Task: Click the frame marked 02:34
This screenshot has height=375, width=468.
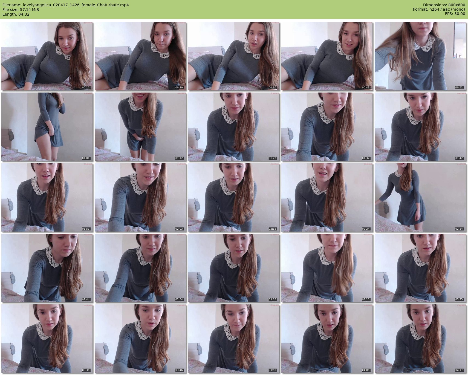Action: [420, 197]
